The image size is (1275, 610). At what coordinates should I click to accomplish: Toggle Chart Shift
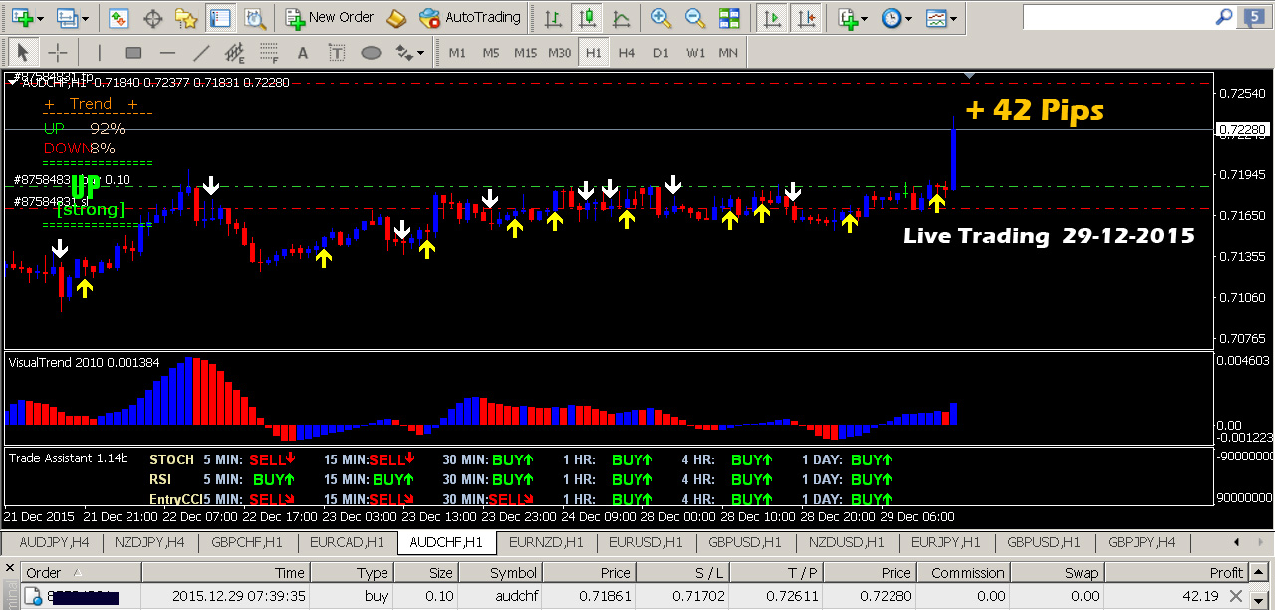(x=805, y=17)
